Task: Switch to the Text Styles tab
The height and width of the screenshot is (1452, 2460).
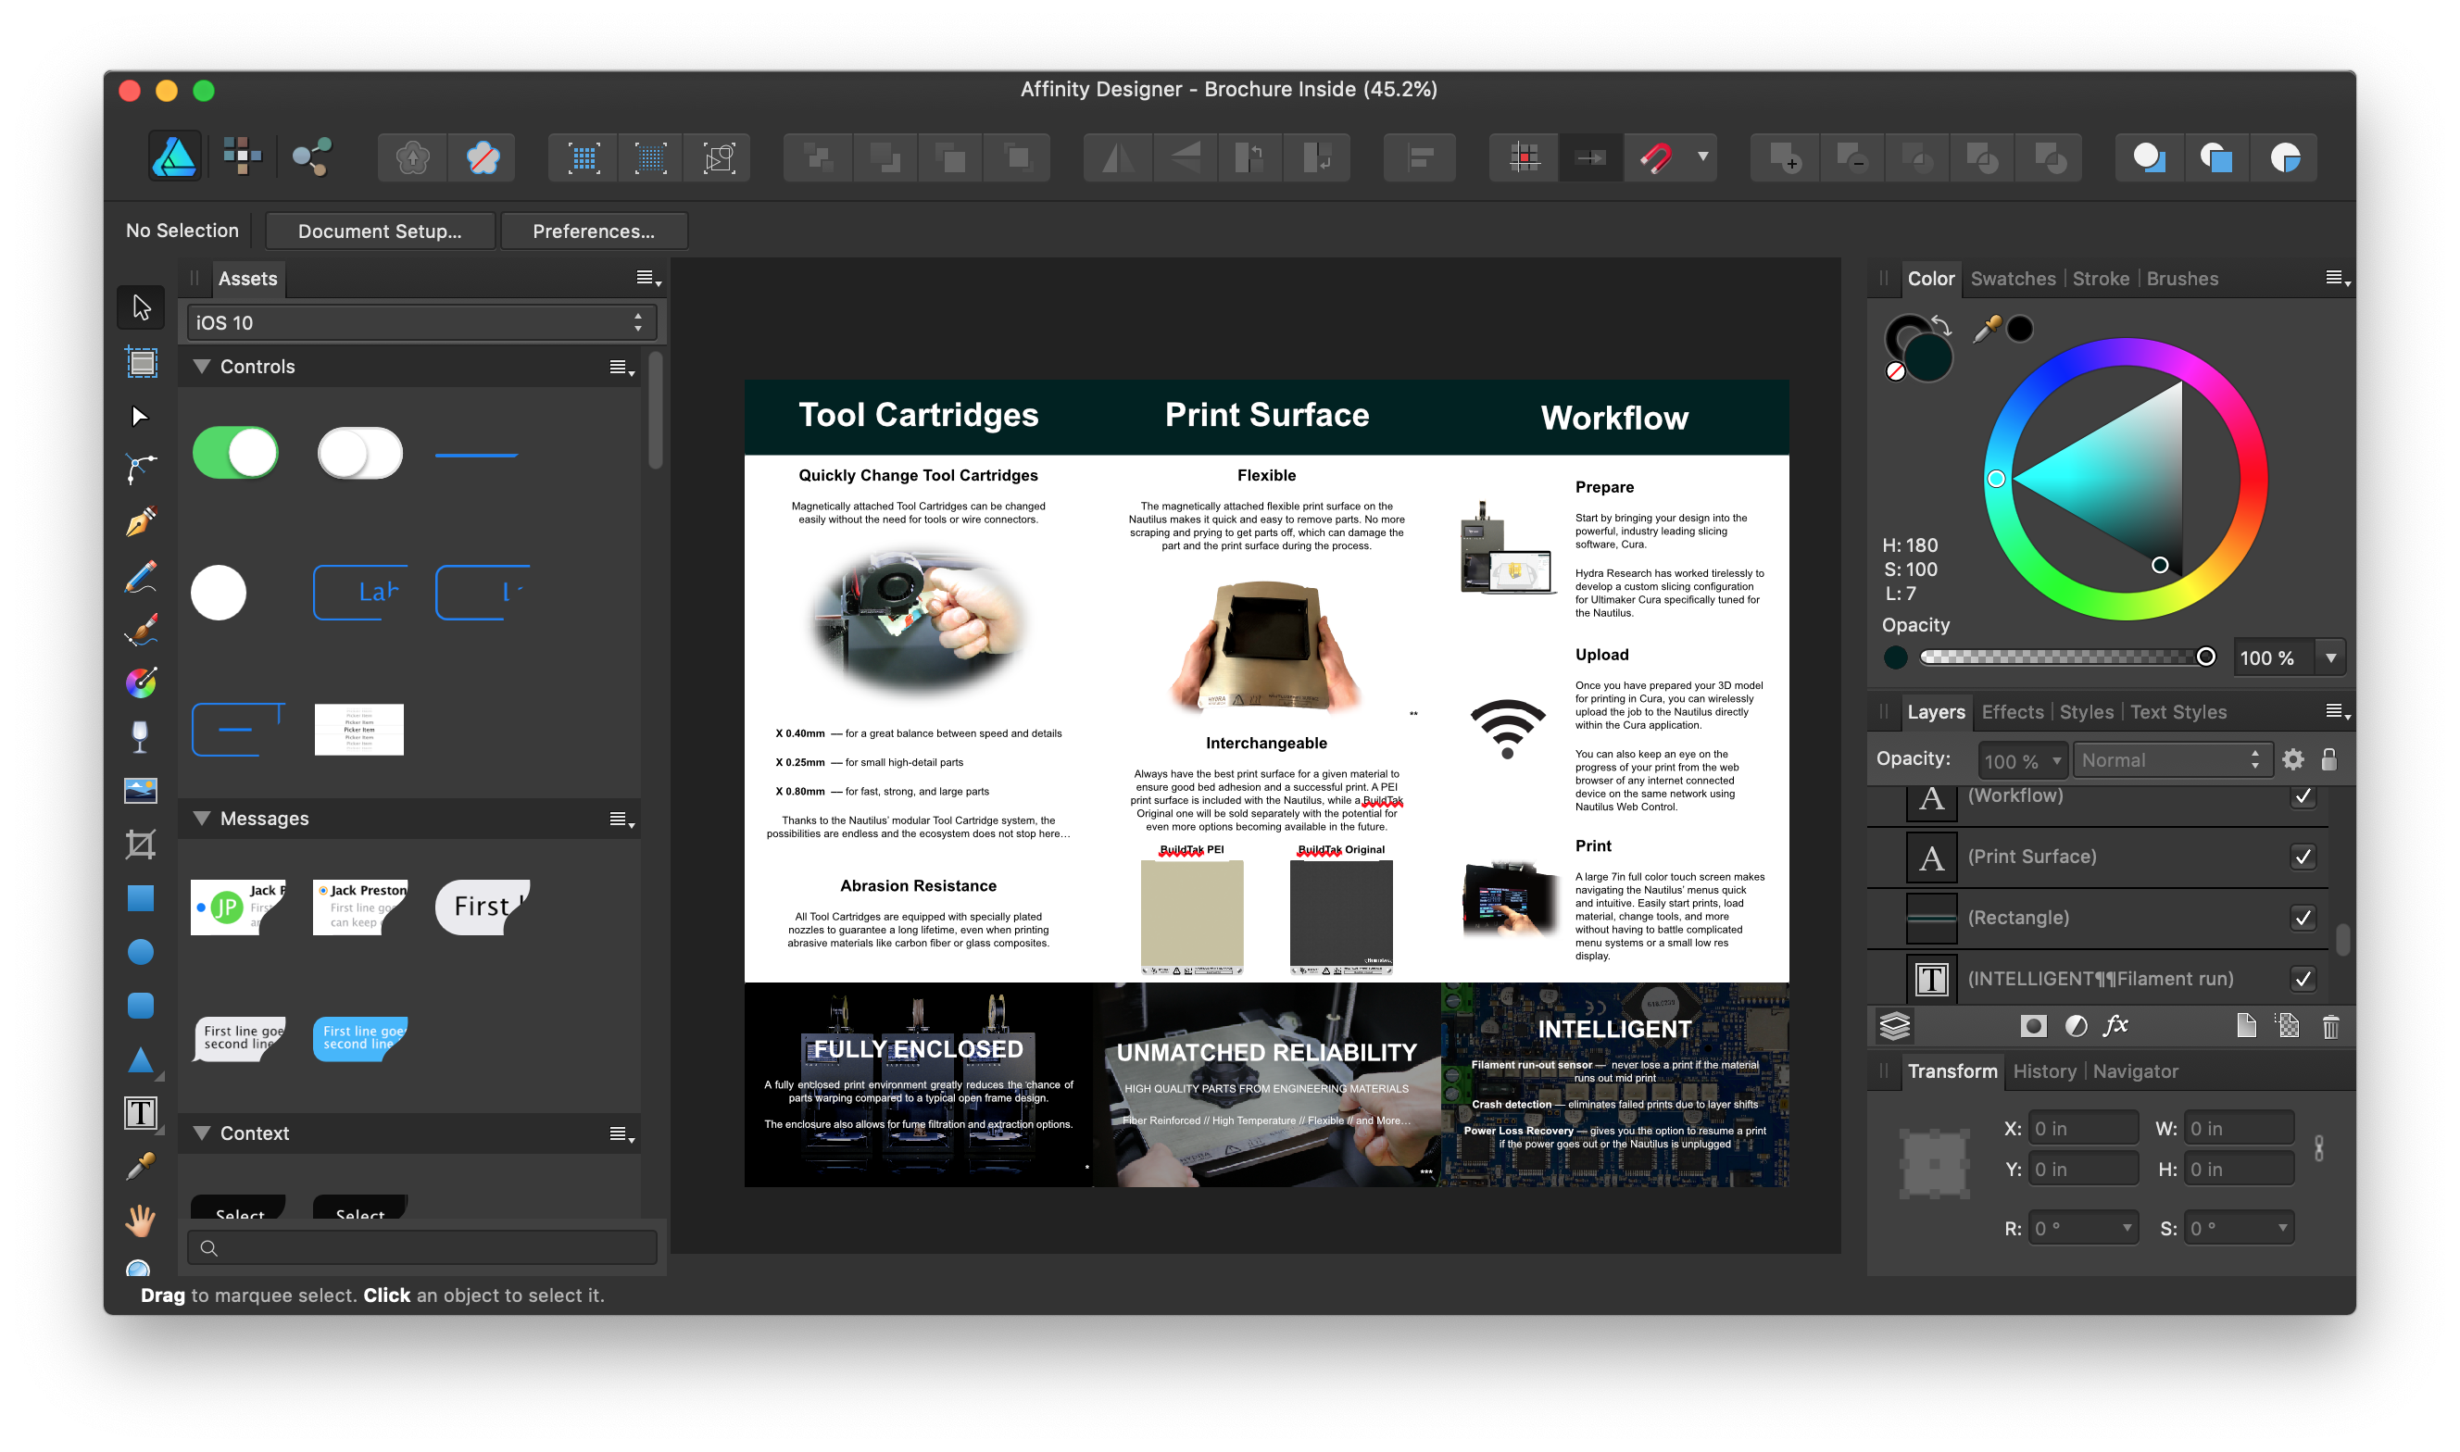Action: tap(2178, 712)
